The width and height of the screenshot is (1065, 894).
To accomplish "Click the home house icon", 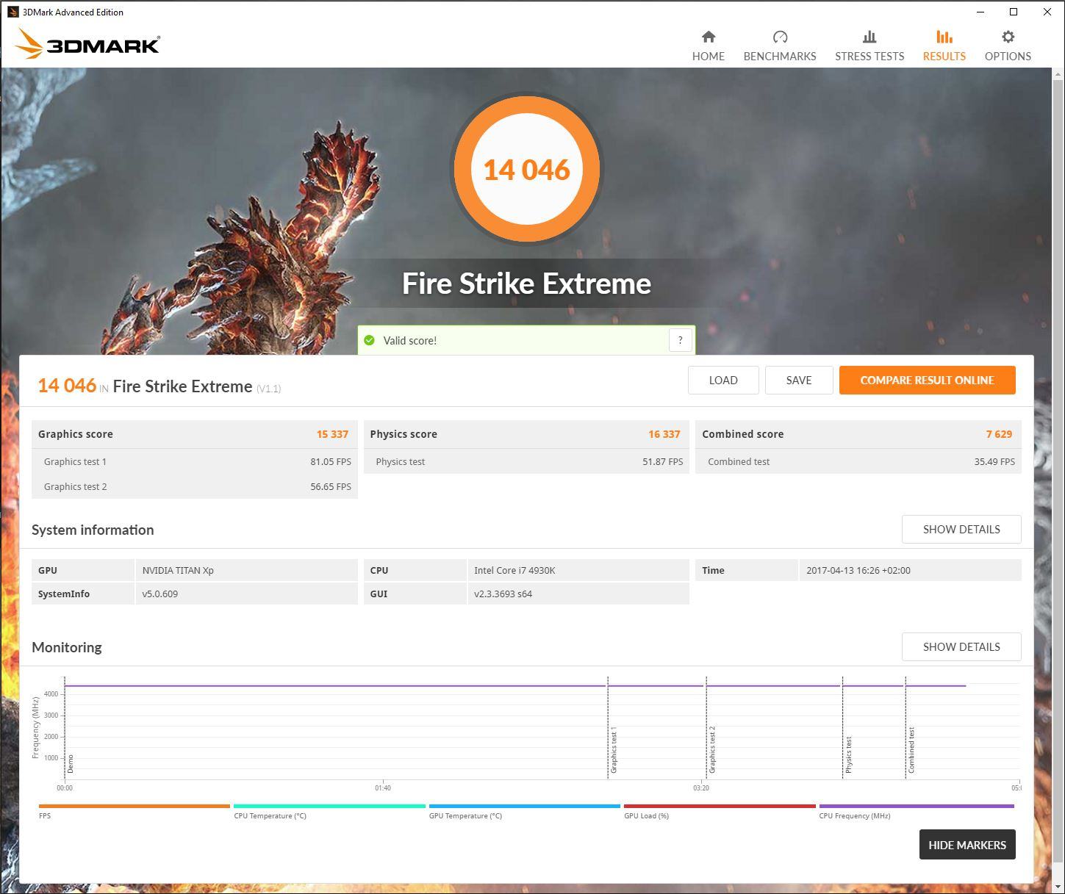I will pyautogui.click(x=709, y=37).
